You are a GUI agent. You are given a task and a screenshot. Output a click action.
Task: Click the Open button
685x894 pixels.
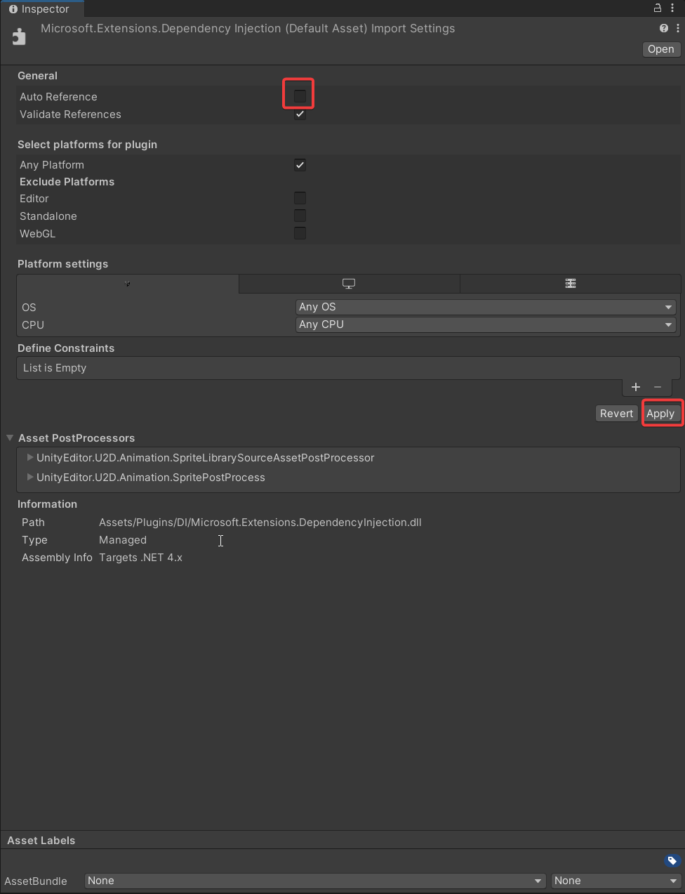click(661, 49)
